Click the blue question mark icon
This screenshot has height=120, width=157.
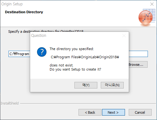click(42, 52)
